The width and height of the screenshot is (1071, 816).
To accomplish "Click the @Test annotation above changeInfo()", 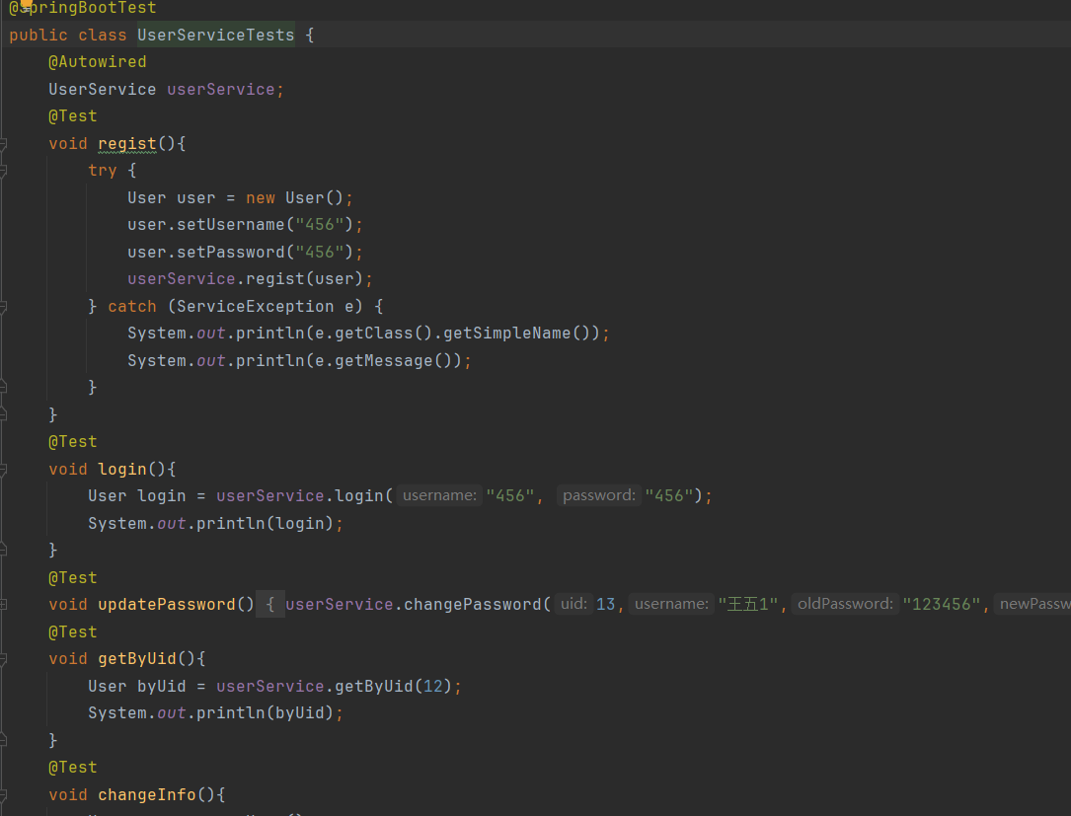I will coord(73,768).
